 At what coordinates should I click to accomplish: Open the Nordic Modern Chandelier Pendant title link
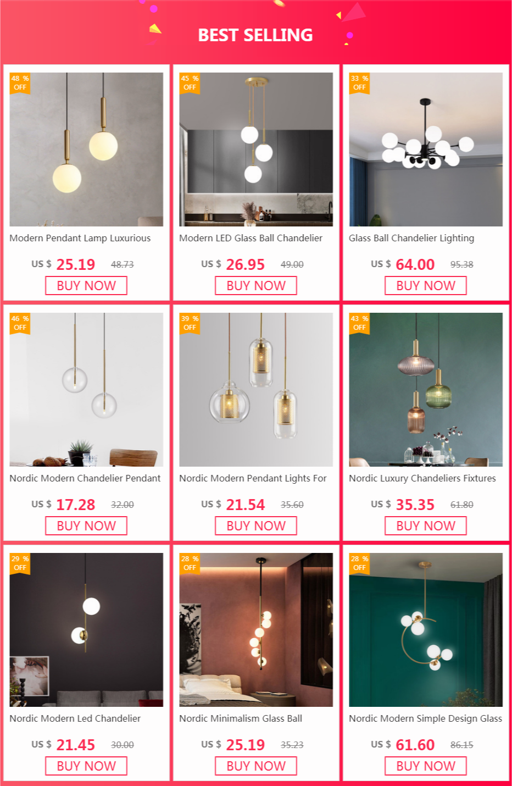pos(85,478)
